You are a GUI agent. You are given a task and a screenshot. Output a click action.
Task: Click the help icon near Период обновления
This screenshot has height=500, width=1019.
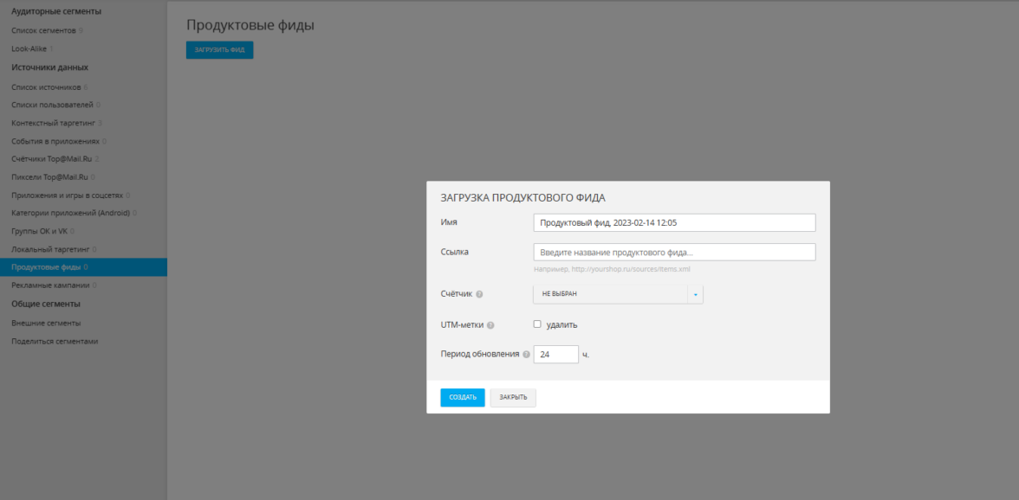click(x=526, y=355)
